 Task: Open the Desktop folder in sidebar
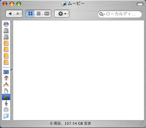point(6,72)
